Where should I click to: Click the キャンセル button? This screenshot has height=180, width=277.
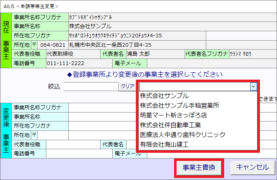coord(252,167)
